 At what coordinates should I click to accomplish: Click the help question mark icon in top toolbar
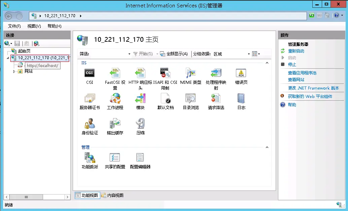click(x=337, y=15)
